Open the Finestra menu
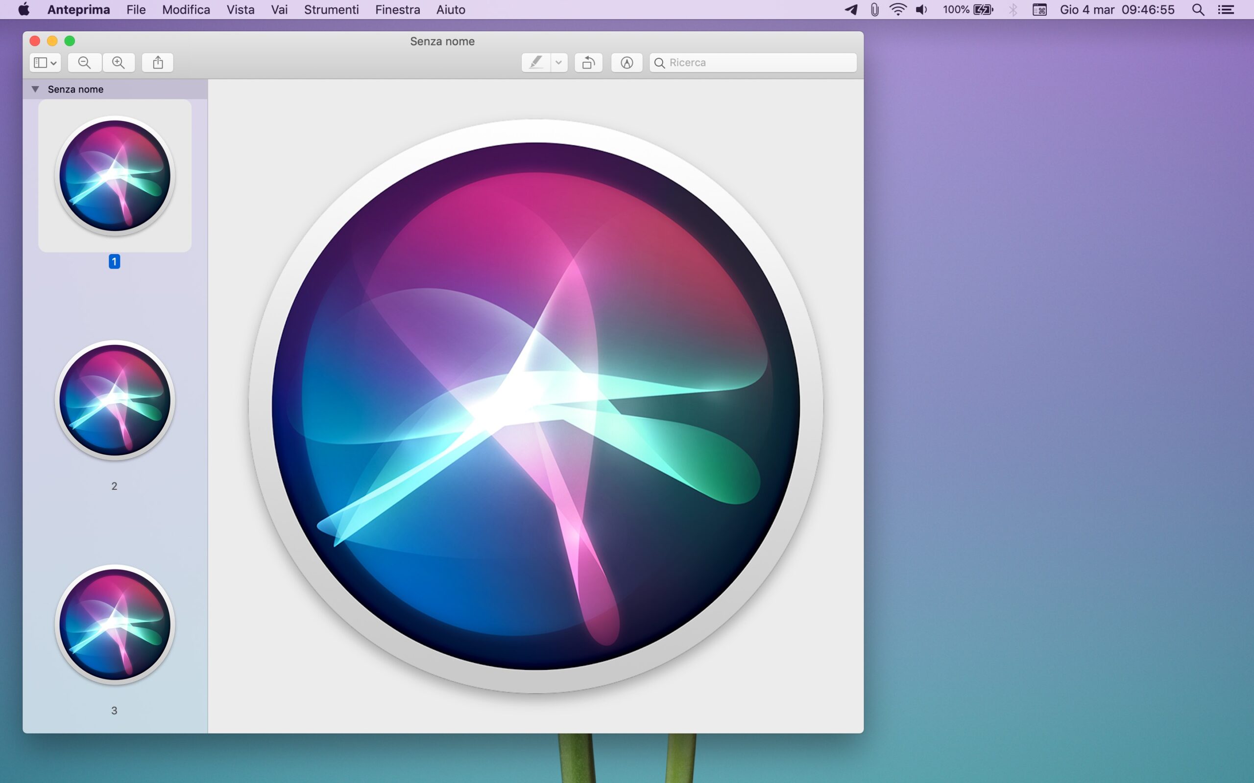The height and width of the screenshot is (783, 1254). point(397,10)
